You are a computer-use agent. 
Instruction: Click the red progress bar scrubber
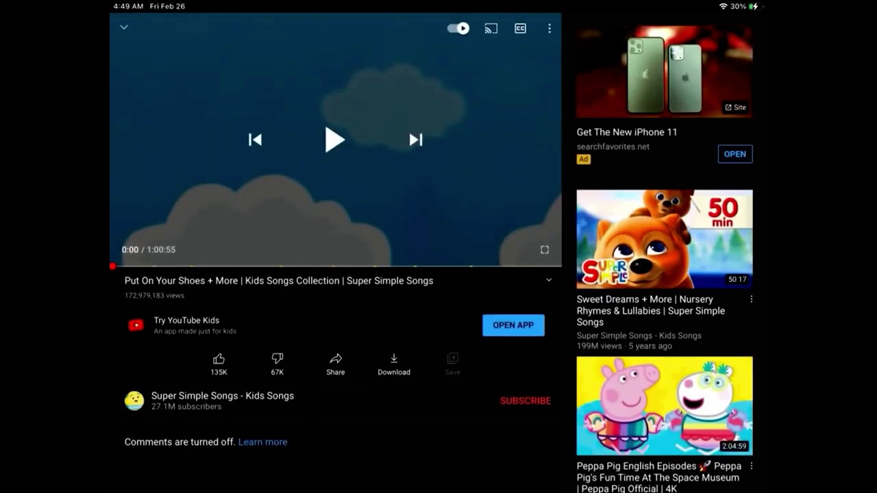click(x=113, y=266)
